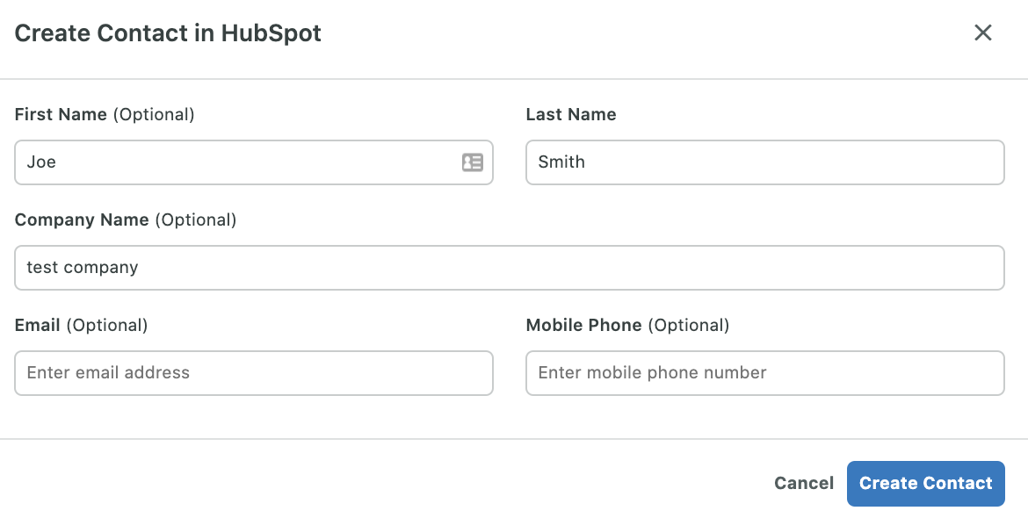Click the Mobile Phone label text
Screen dimensions: 1028x518
coord(583,326)
